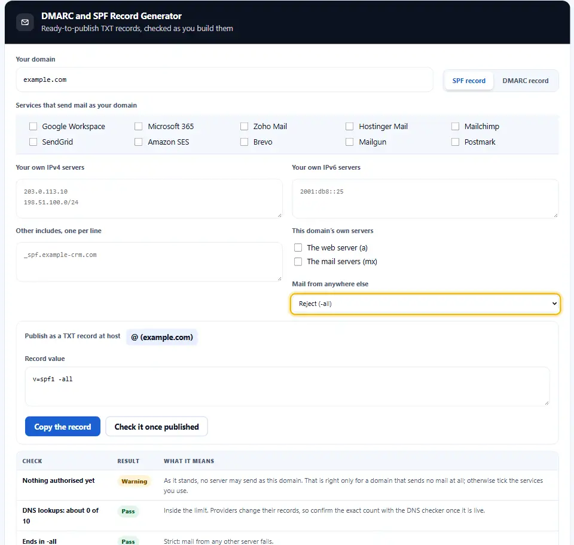Click the Pass badge for Ends in -all
This screenshot has height=545, width=574.
click(x=128, y=541)
